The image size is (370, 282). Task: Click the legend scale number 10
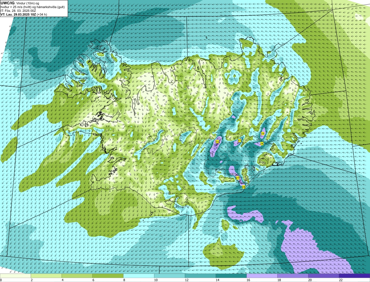[x=156, y=280]
